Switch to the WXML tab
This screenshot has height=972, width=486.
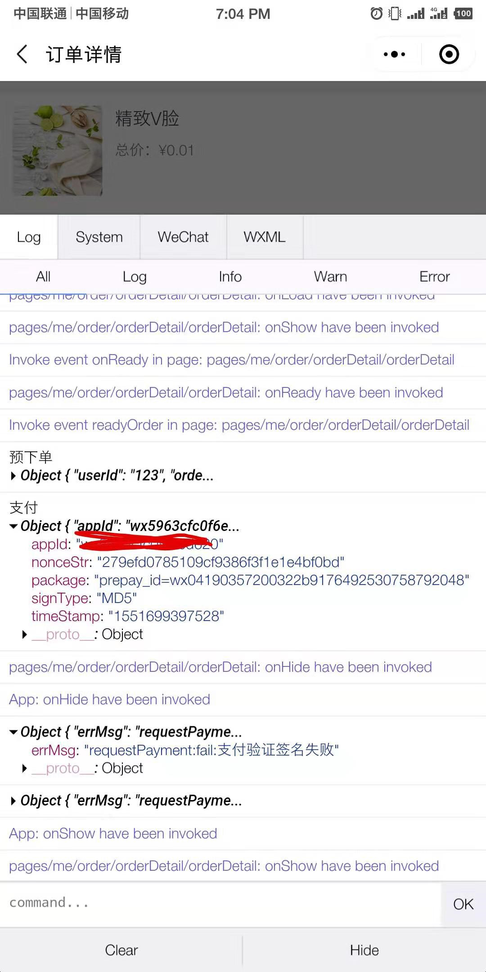pos(265,237)
